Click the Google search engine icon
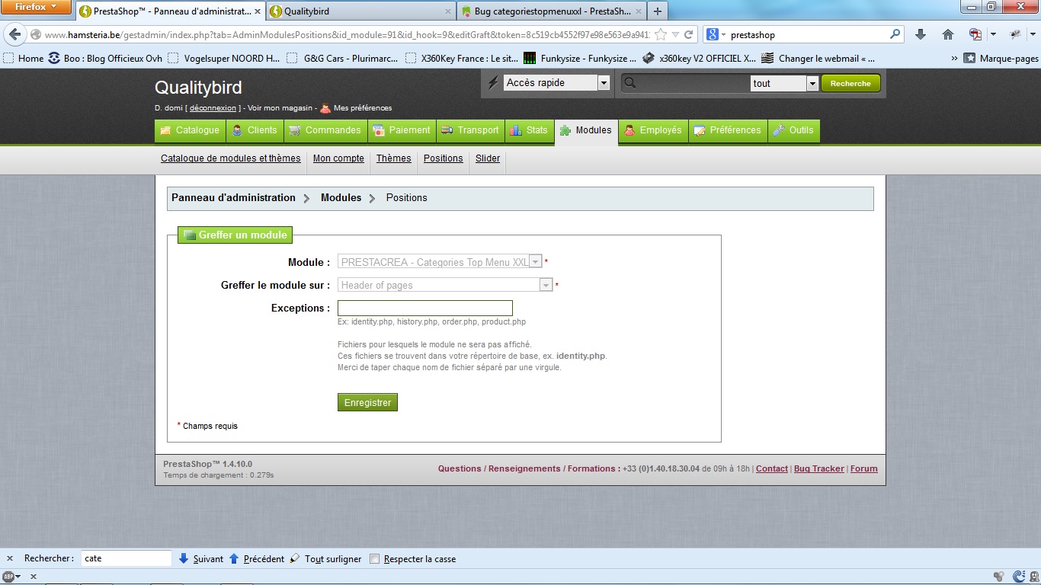Image resolution: width=1041 pixels, height=585 pixels. [712, 34]
